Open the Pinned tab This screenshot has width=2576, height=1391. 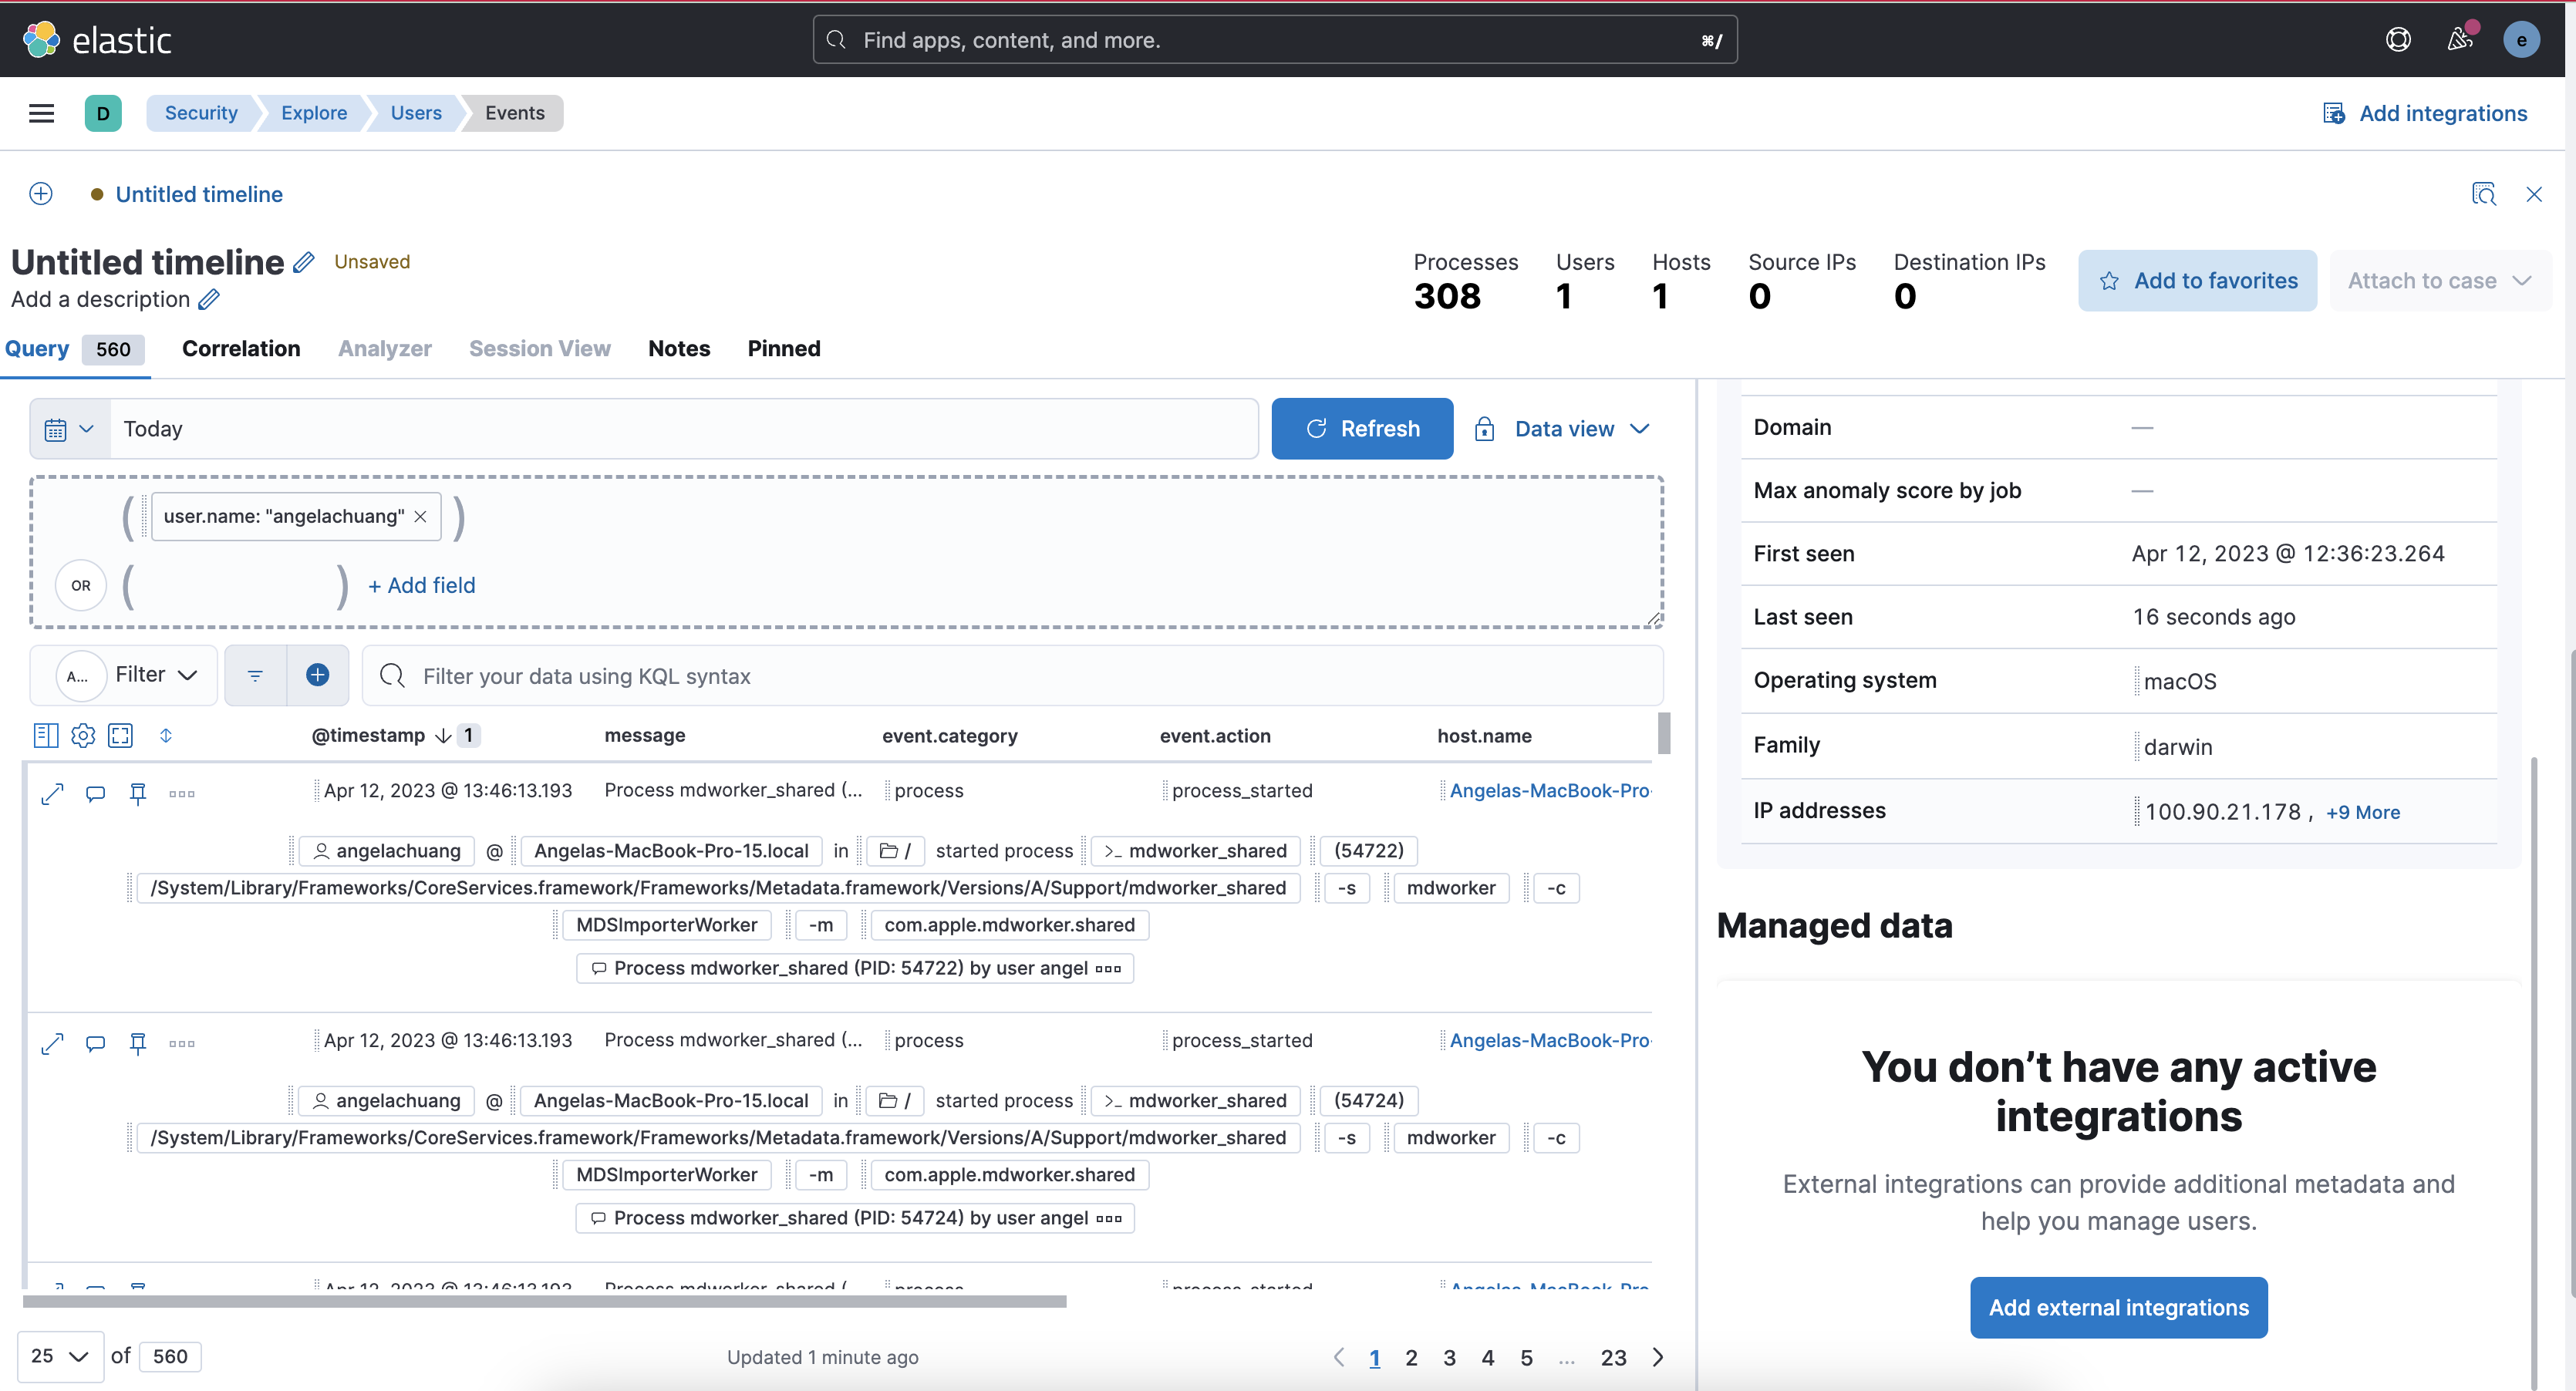[783, 348]
